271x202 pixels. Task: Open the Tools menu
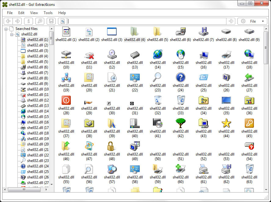(x=48, y=13)
